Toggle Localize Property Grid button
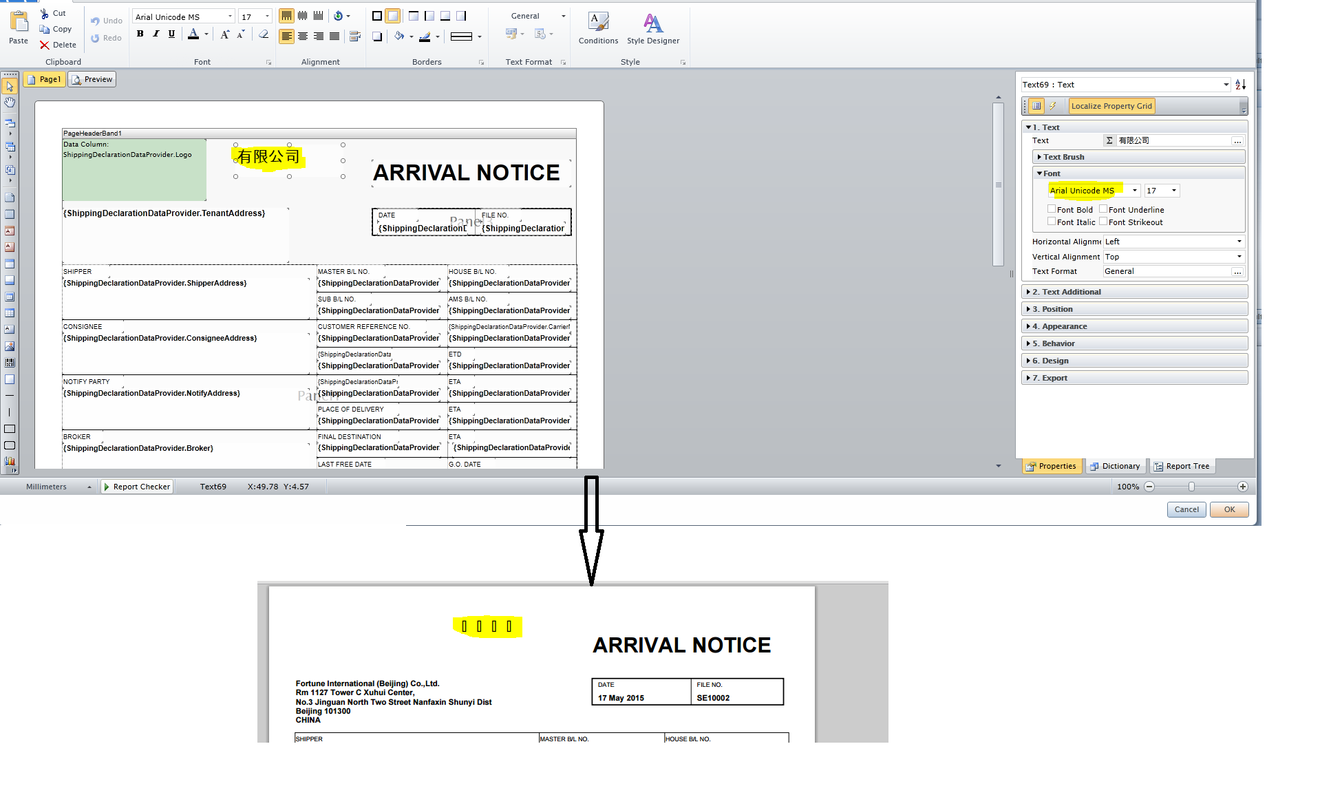This screenshot has width=1320, height=786. coord(1111,106)
